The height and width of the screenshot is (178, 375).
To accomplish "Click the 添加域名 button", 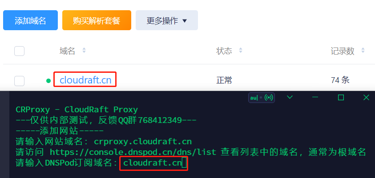I will pyautogui.click(x=30, y=20).
